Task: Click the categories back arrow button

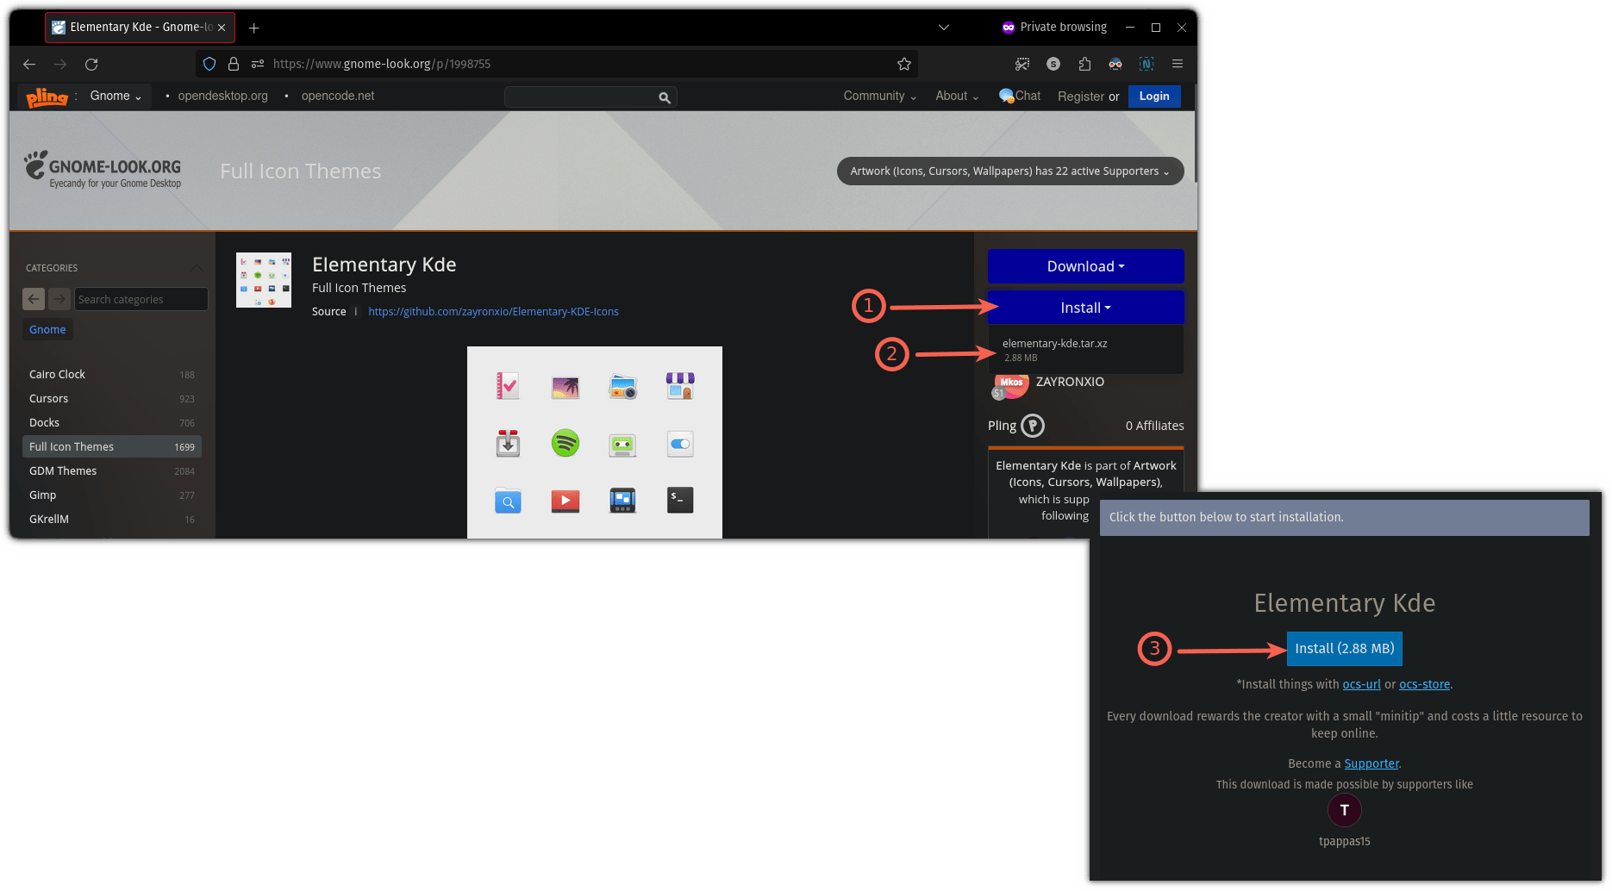Action: tap(34, 299)
